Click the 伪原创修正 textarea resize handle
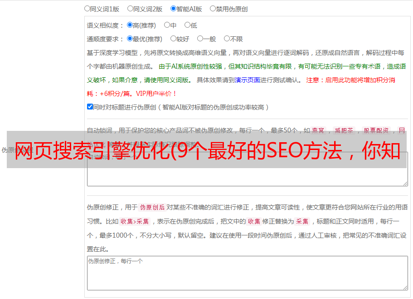The image size is (413, 299). click(x=405, y=288)
